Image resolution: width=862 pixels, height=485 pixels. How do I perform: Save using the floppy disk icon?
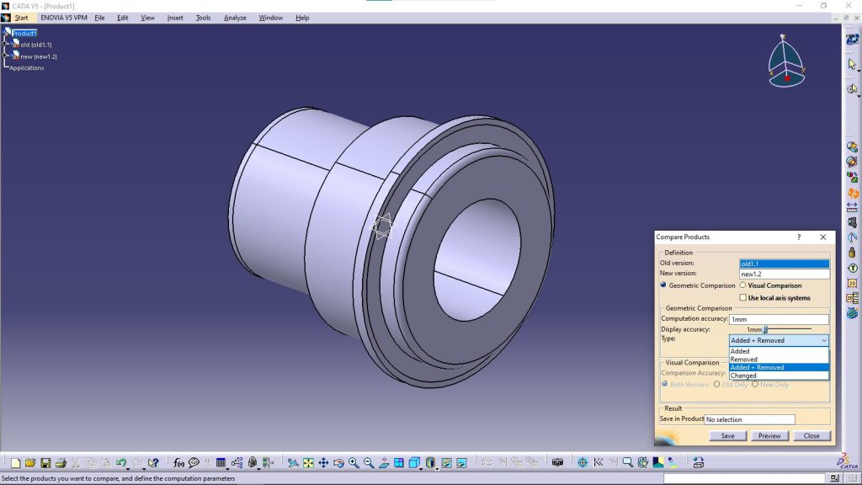(x=45, y=463)
